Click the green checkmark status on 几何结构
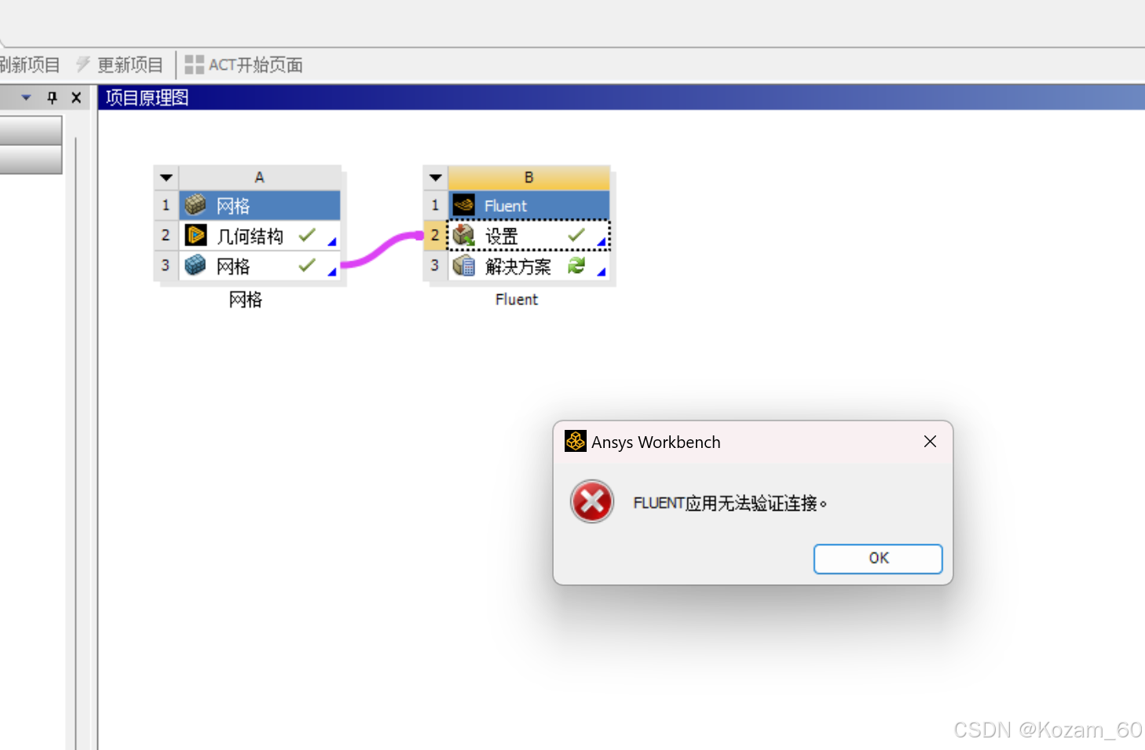1145x750 pixels. coord(307,235)
